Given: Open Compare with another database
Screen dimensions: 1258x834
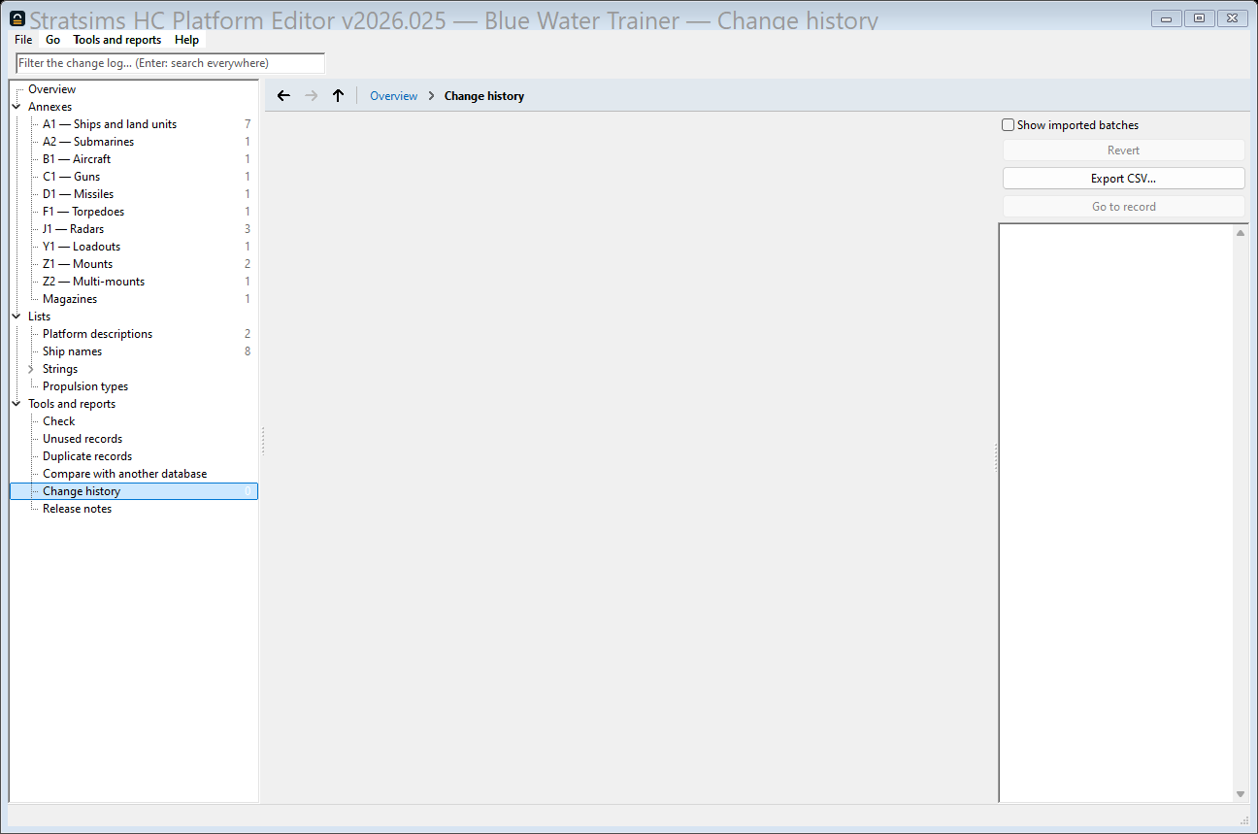Looking at the screenshot, I should click(x=124, y=474).
